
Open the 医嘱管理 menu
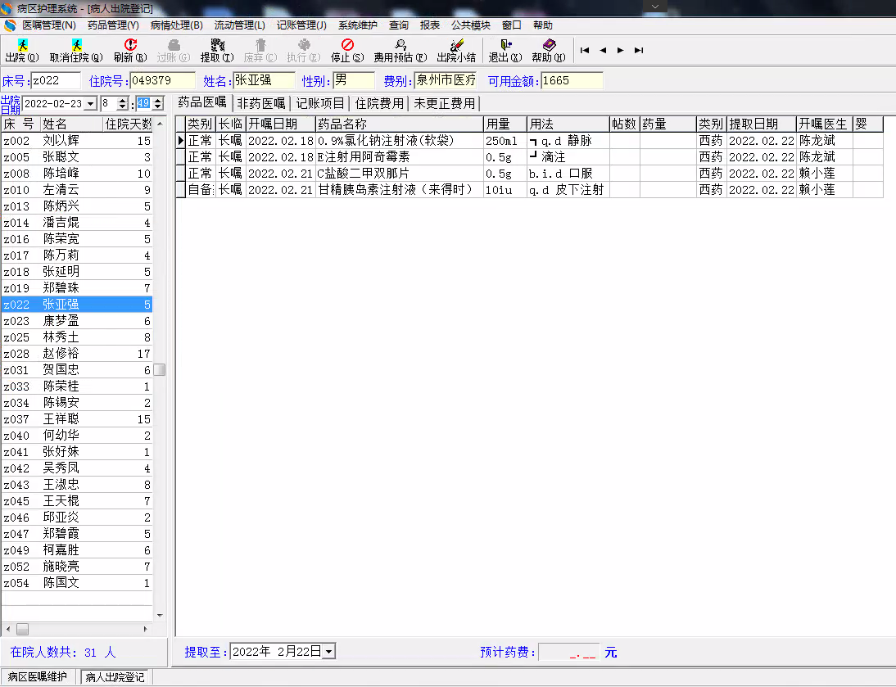point(48,25)
